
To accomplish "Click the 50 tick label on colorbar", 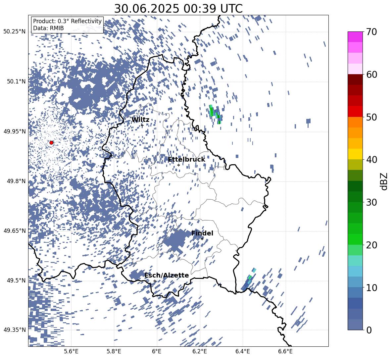I will [x=372, y=117].
